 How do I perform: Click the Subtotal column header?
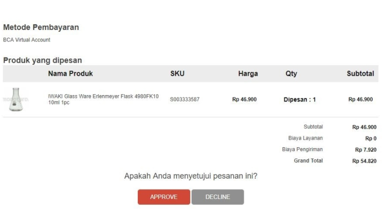[360, 73]
